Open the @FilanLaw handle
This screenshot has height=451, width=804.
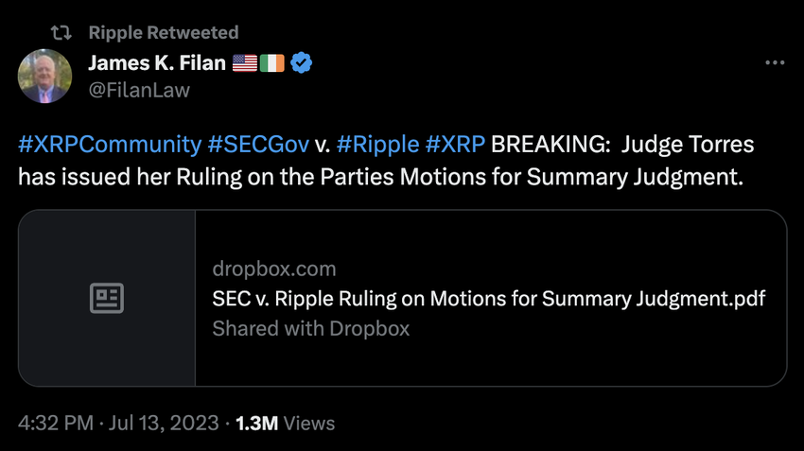(x=139, y=90)
